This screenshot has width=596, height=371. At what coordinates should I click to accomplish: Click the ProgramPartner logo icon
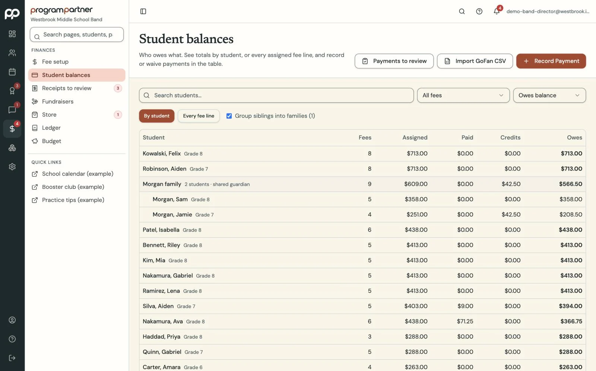[x=12, y=14]
